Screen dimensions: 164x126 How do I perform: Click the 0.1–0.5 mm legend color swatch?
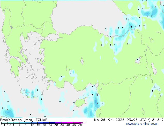4,123
